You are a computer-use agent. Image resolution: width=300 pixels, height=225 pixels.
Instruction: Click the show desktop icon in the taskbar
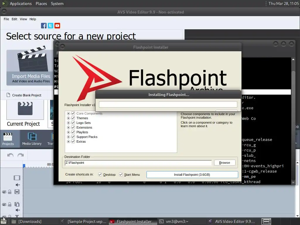4,221
